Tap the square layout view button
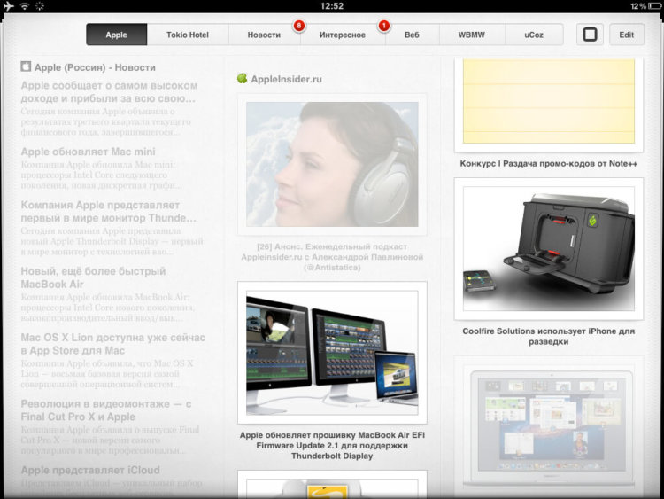Screen dimensions: 664x499 click(x=590, y=35)
